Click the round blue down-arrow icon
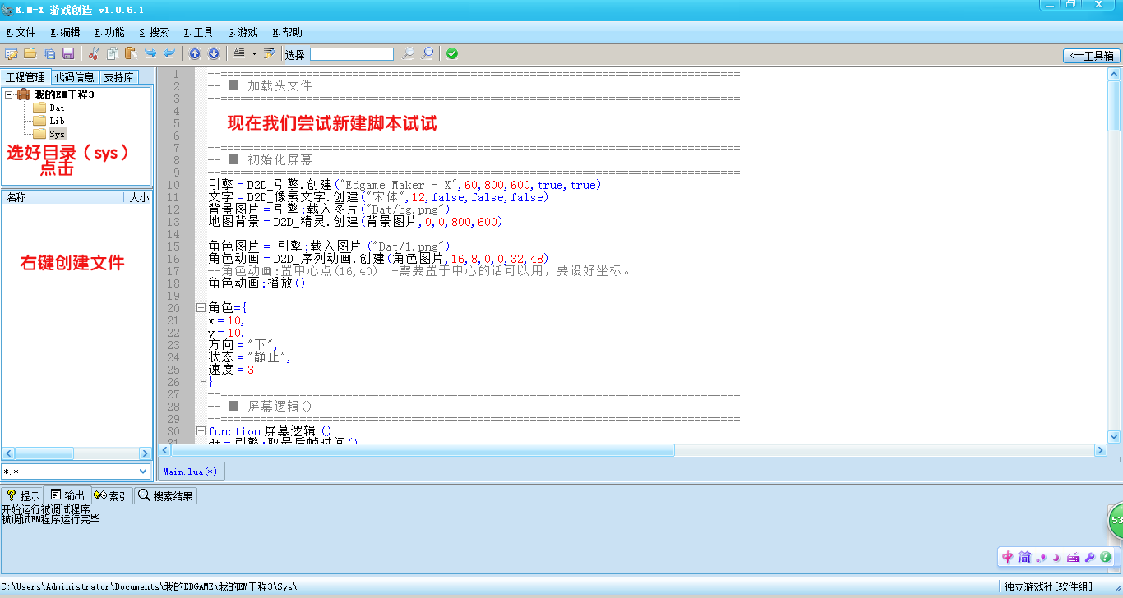 (x=214, y=54)
